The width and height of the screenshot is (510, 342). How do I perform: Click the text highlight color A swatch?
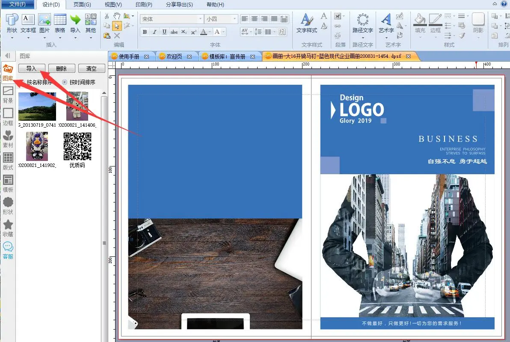coord(217,32)
